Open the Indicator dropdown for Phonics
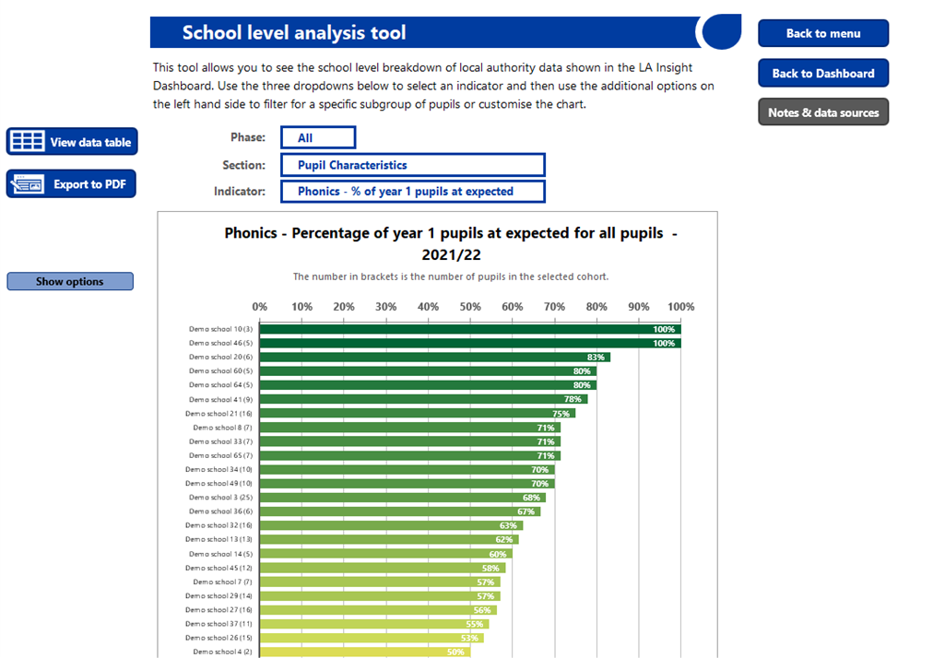This screenshot has width=933, height=658. pyautogui.click(x=413, y=191)
